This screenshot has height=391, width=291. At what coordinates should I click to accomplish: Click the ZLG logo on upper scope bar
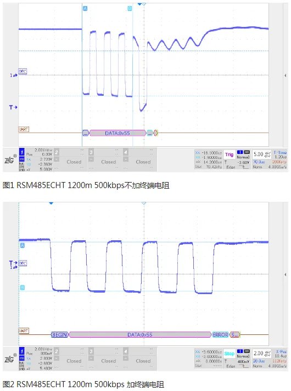click(10, 159)
